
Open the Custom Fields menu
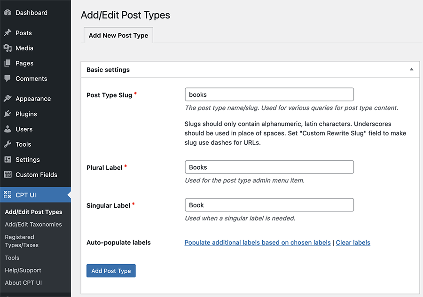pyautogui.click(x=35, y=174)
